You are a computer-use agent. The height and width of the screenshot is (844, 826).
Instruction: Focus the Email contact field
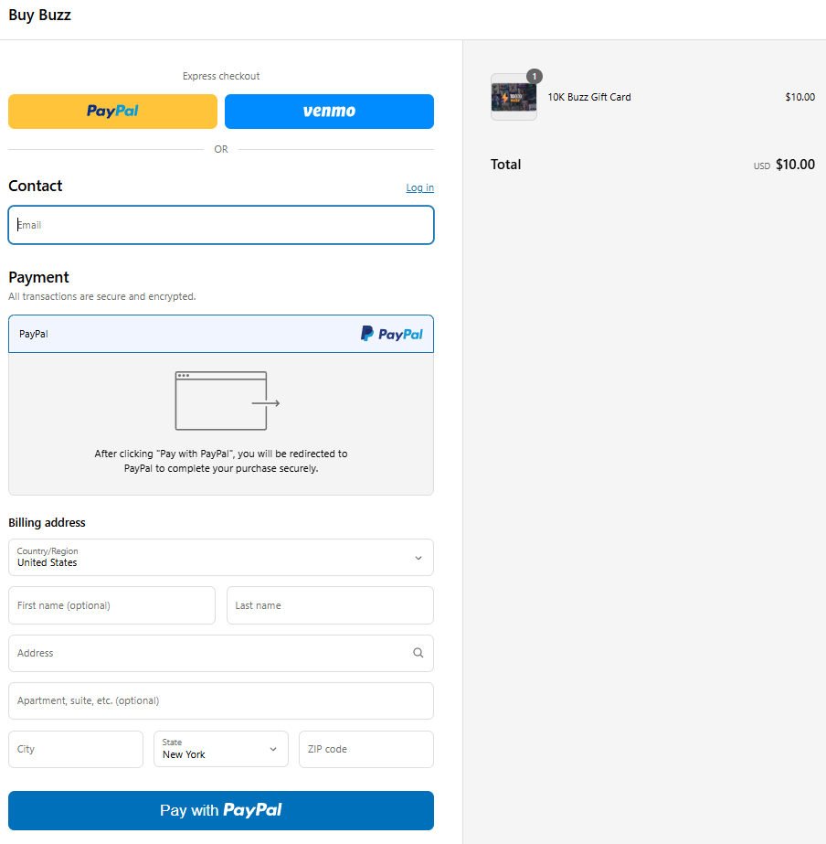[x=221, y=225]
